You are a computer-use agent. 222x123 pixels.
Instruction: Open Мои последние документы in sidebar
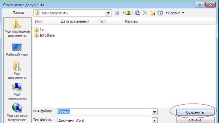pos(17,28)
